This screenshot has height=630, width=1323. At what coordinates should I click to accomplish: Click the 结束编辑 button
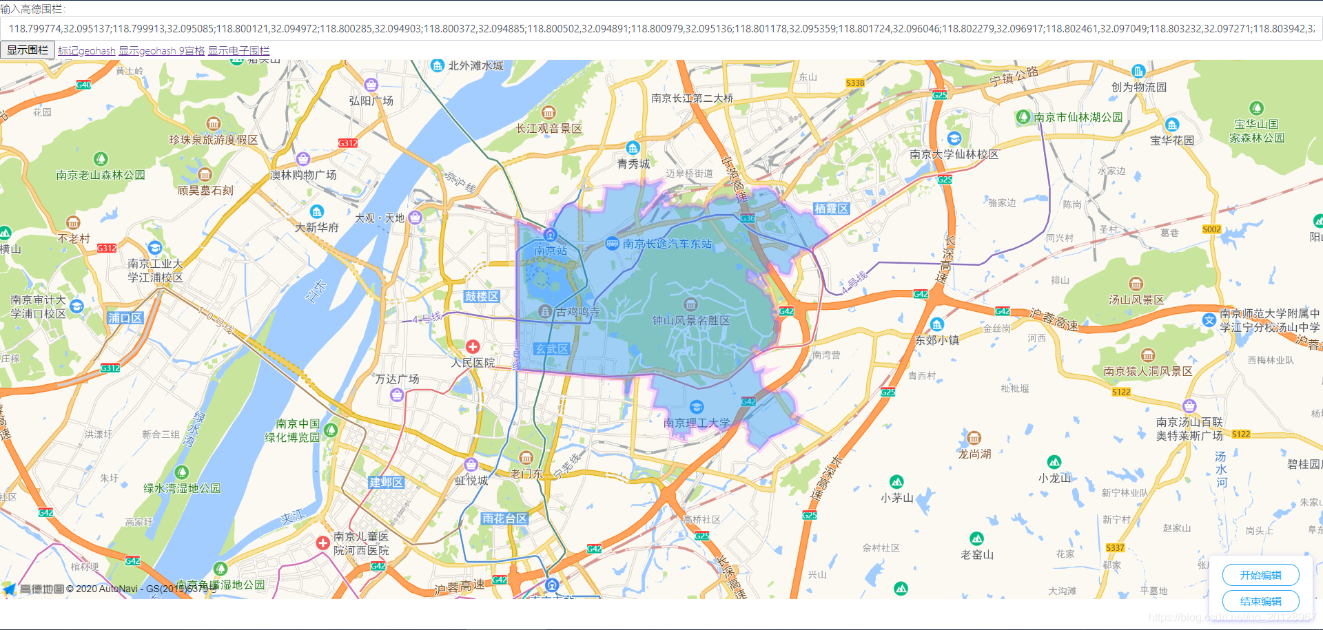(x=1260, y=601)
